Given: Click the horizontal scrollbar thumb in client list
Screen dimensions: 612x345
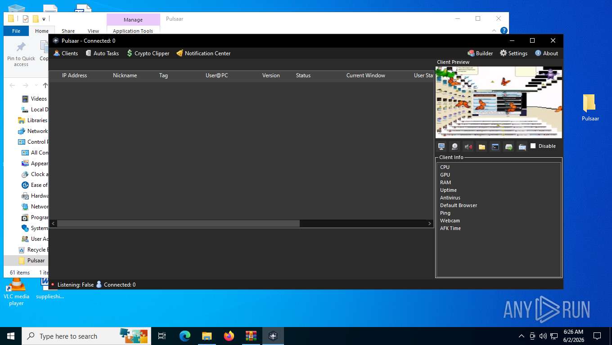Looking at the screenshot, I should [178, 223].
